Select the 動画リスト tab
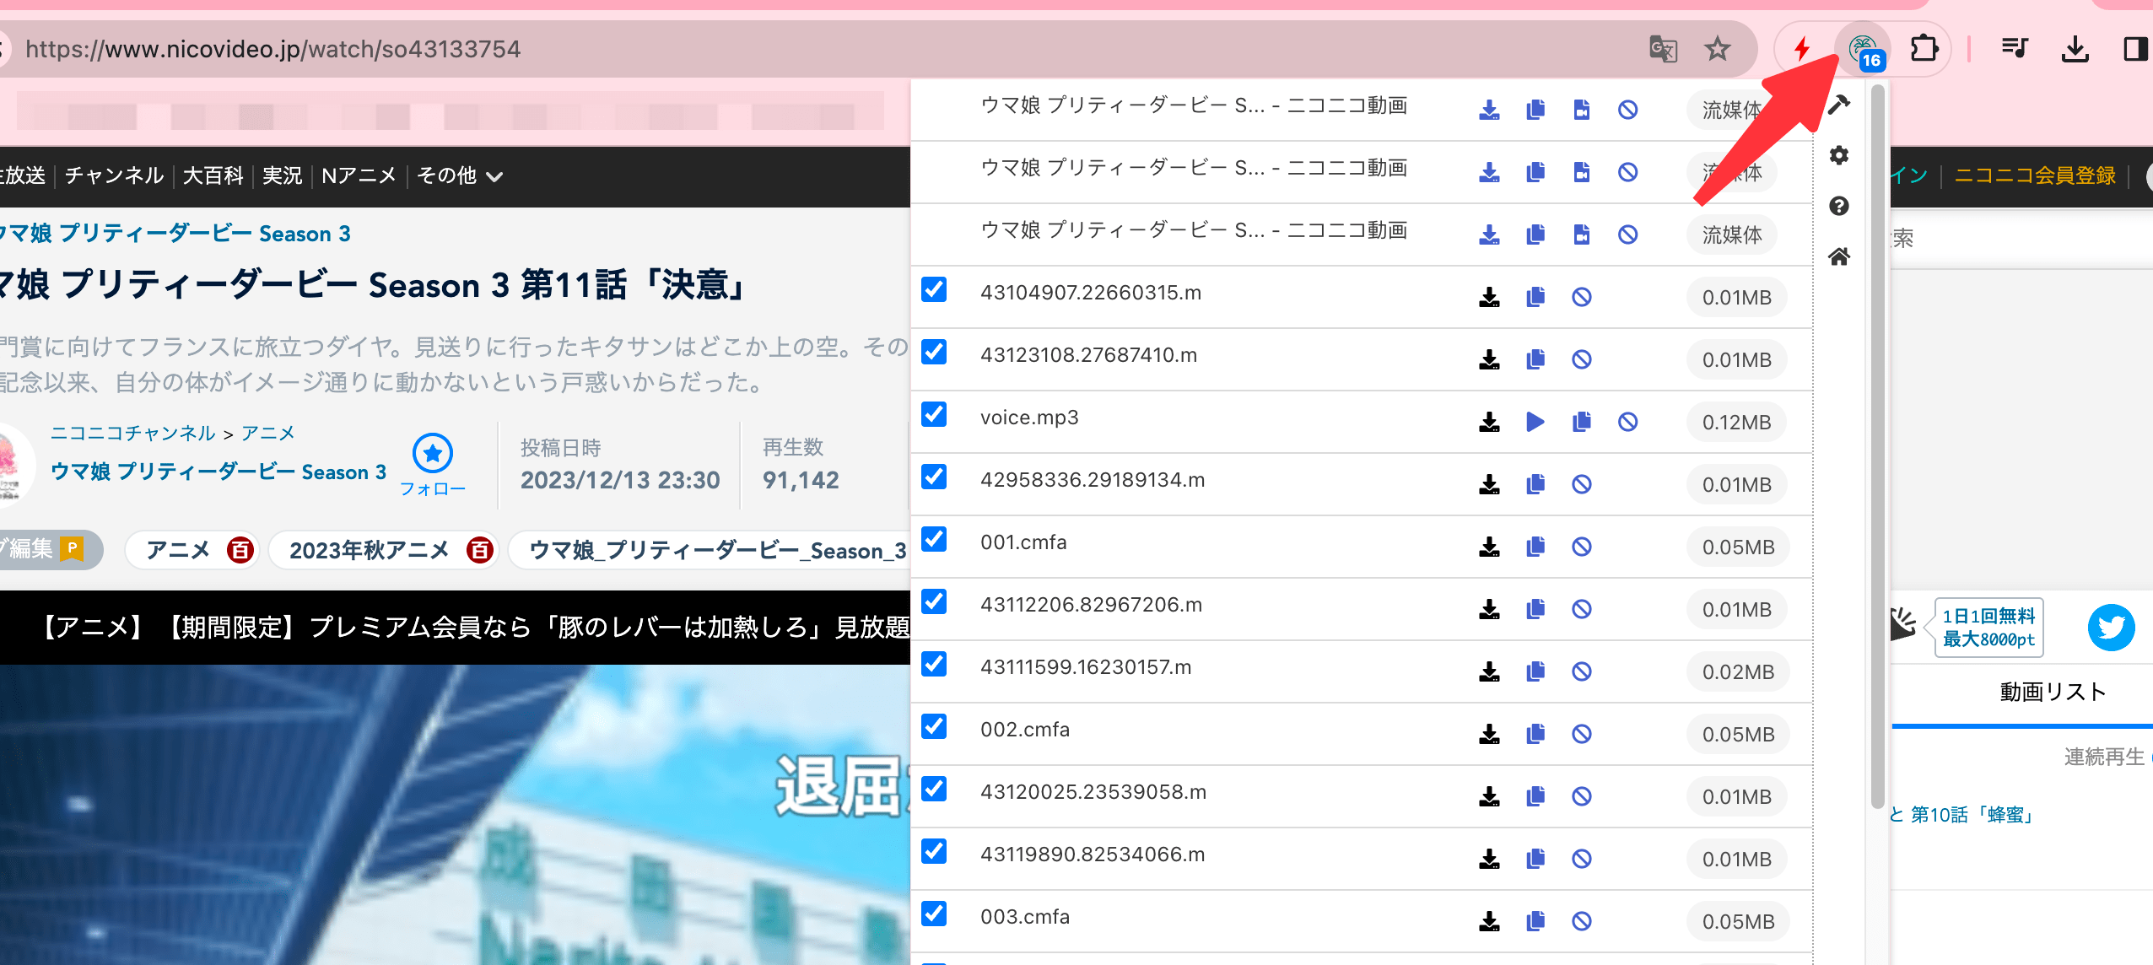The width and height of the screenshot is (2153, 965). pyautogui.click(x=2053, y=692)
